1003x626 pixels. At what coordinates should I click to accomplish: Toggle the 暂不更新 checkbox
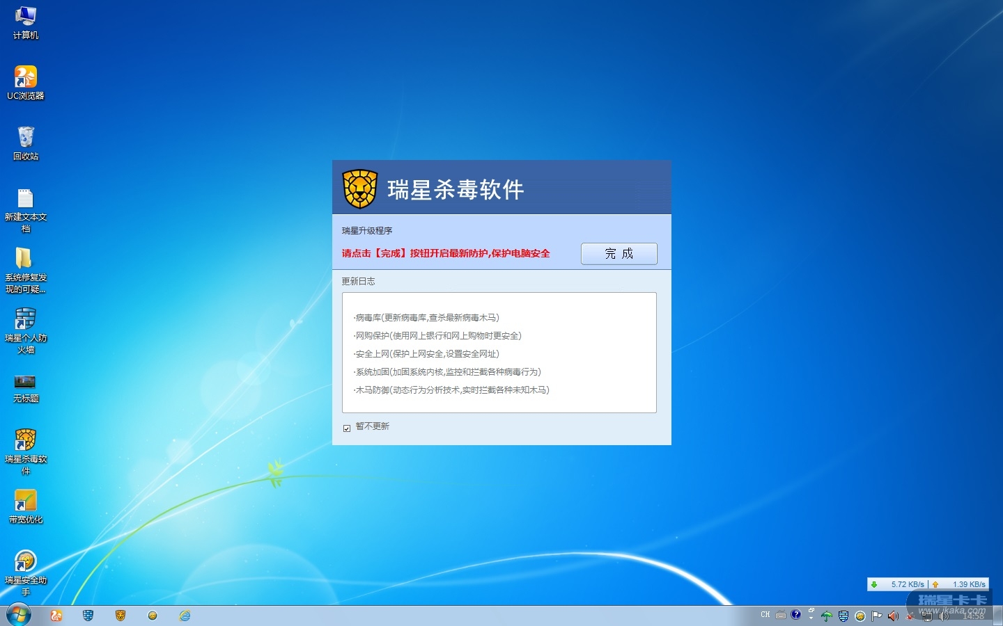coord(347,428)
